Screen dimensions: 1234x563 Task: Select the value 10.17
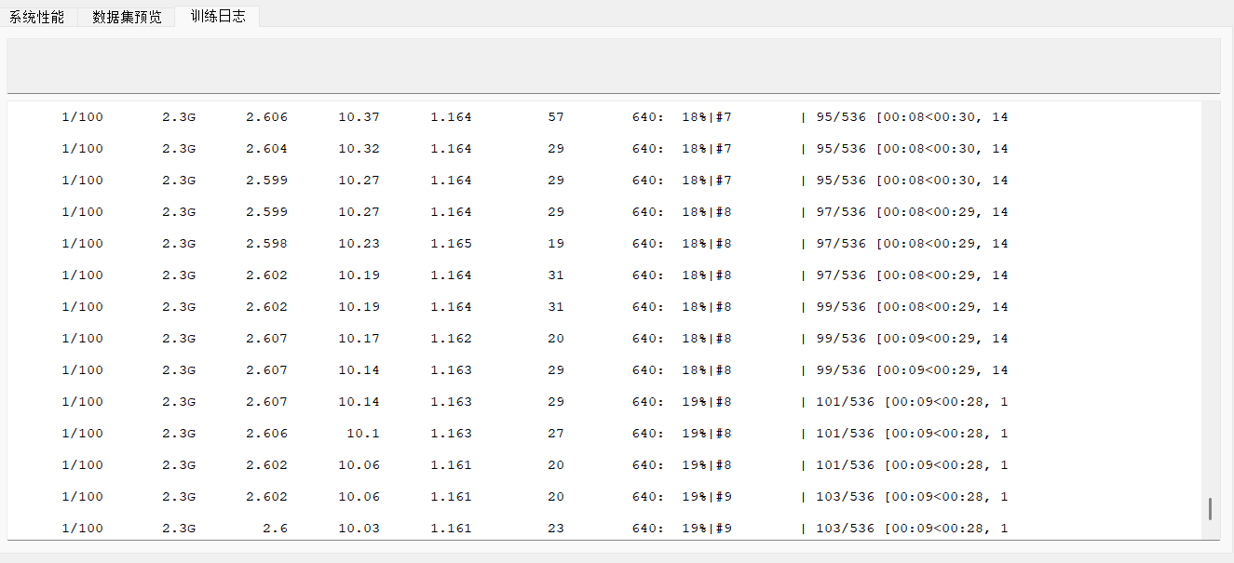(x=359, y=339)
